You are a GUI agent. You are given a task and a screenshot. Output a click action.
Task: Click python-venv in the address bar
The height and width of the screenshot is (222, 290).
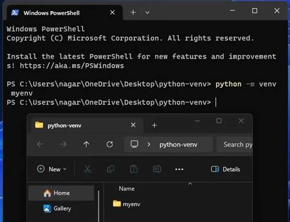pyautogui.click(x=178, y=144)
